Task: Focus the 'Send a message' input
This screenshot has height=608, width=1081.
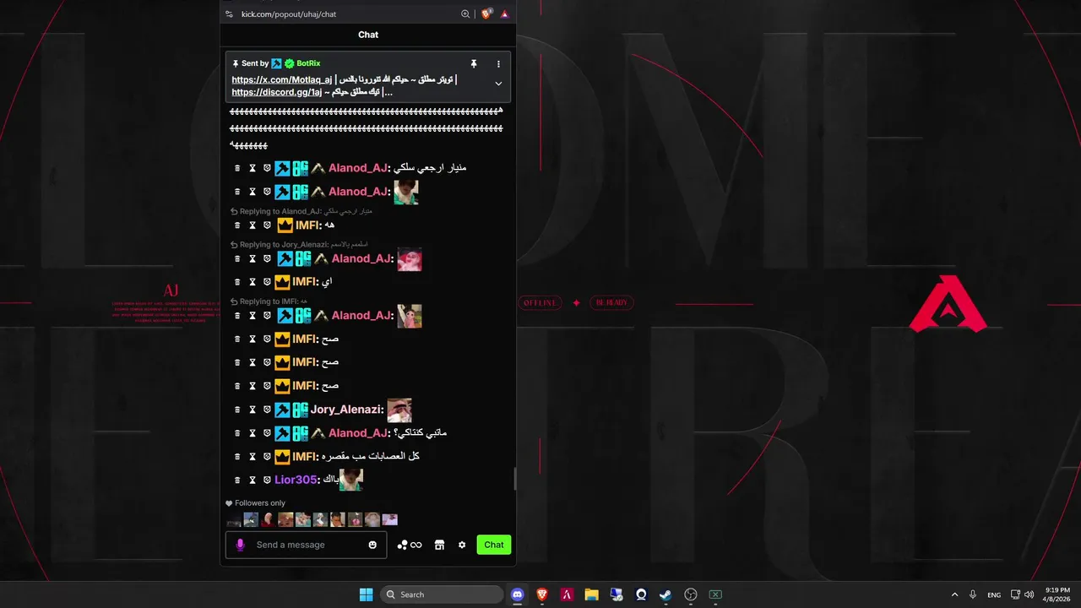Action: 306,545
